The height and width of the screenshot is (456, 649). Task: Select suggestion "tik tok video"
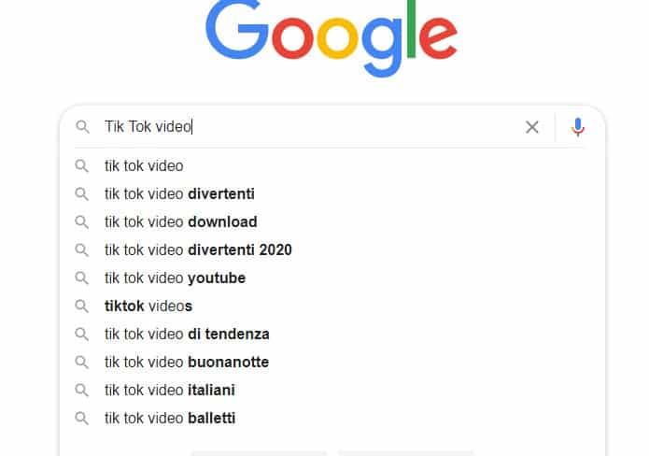coord(144,166)
